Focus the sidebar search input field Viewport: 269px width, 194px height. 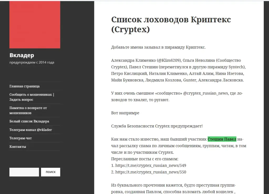(x=24, y=172)
